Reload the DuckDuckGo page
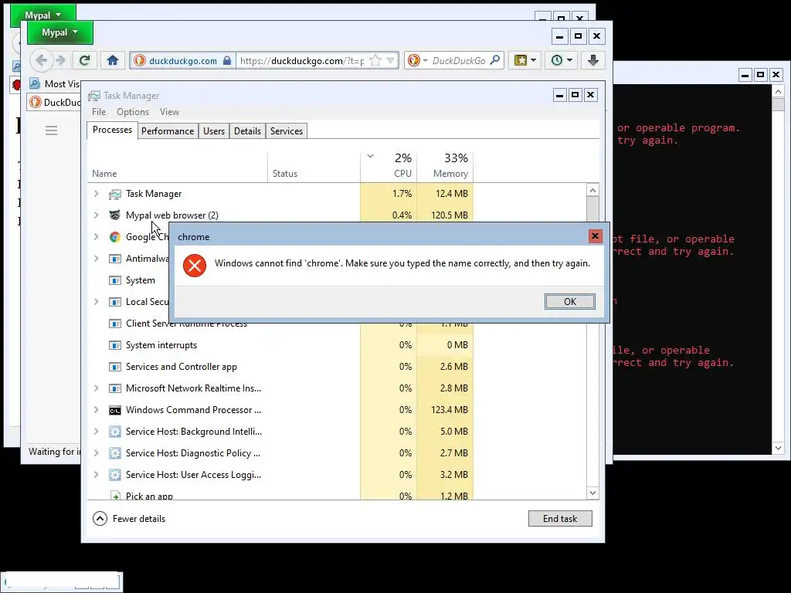791x593 pixels. click(85, 60)
